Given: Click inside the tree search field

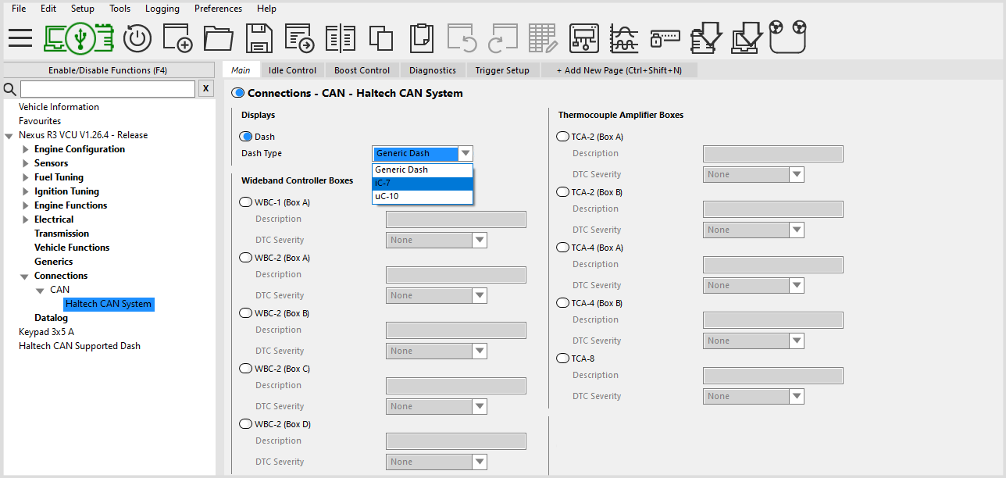Looking at the screenshot, I should 107,88.
